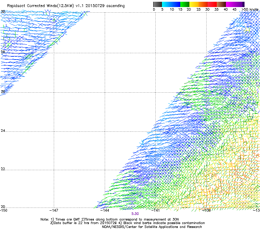Screen dimensions: 260x229
Task: Click the 'Note: 1) Times are GMT' text
Action: click(x=60, y=219)
